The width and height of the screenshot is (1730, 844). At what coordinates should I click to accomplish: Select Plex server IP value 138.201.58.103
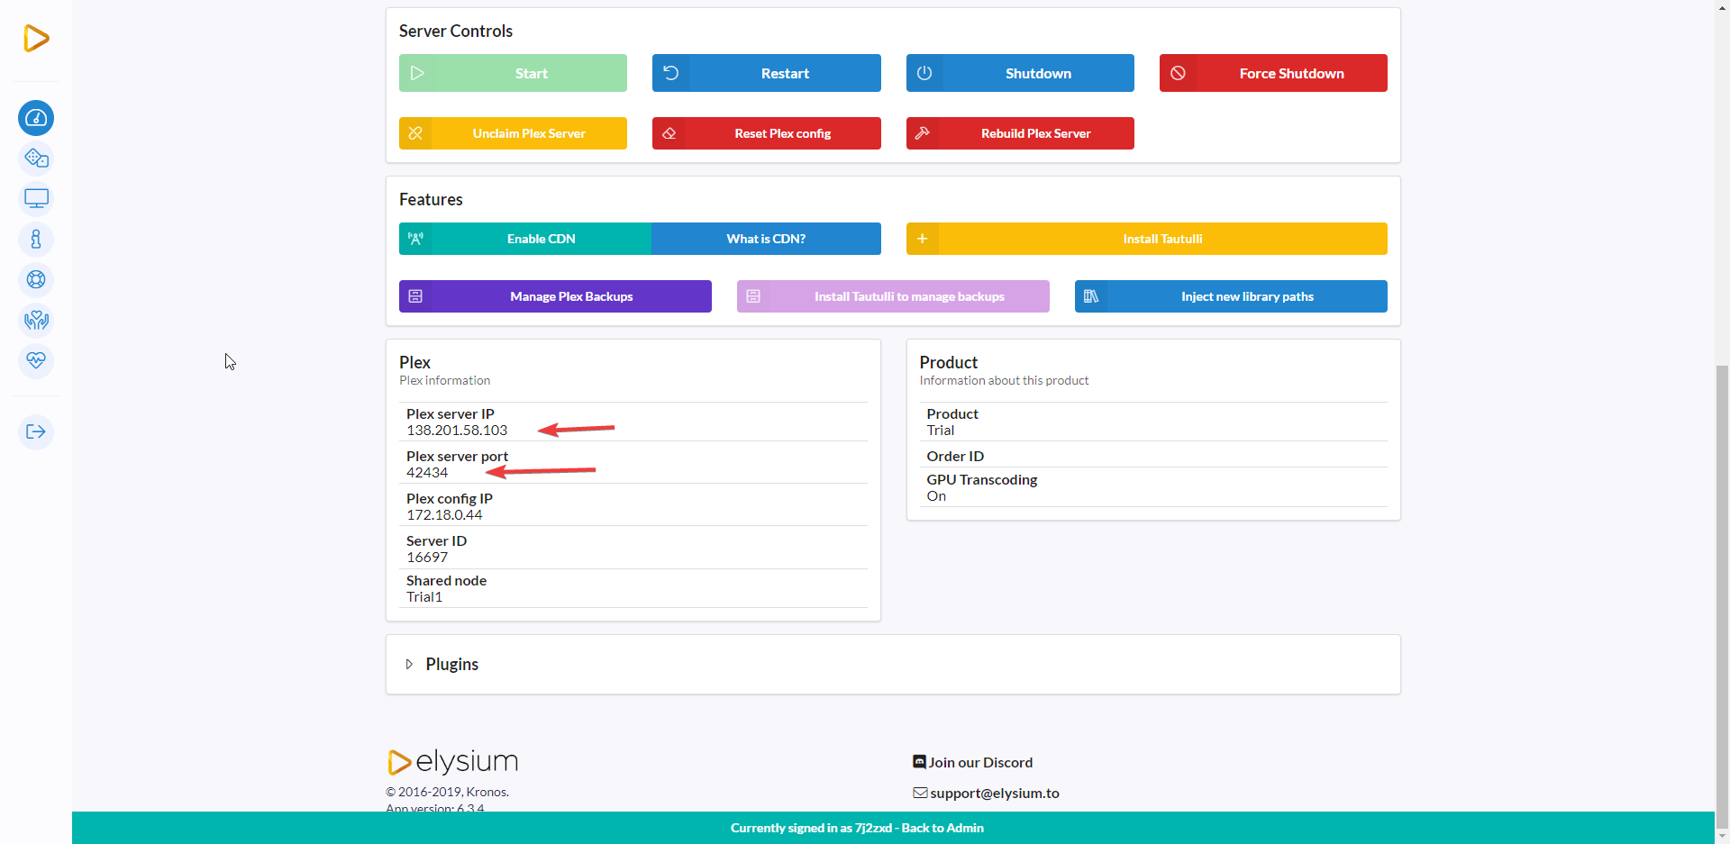457,431
